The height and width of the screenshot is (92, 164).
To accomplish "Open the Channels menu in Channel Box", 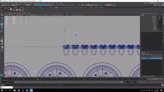I will (x=143, y=14).
